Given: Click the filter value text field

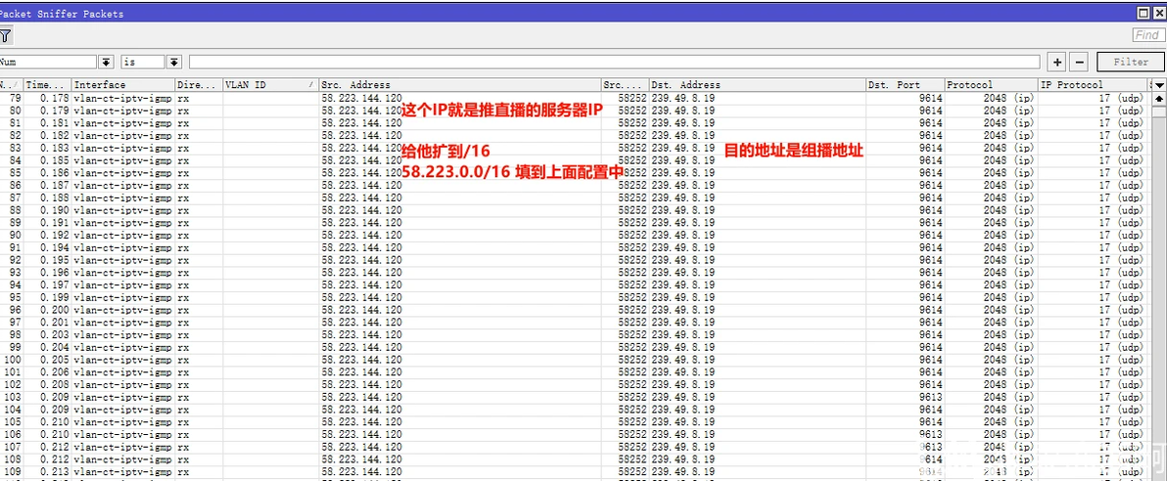Looking at the screenshot, I should (614, 62).
